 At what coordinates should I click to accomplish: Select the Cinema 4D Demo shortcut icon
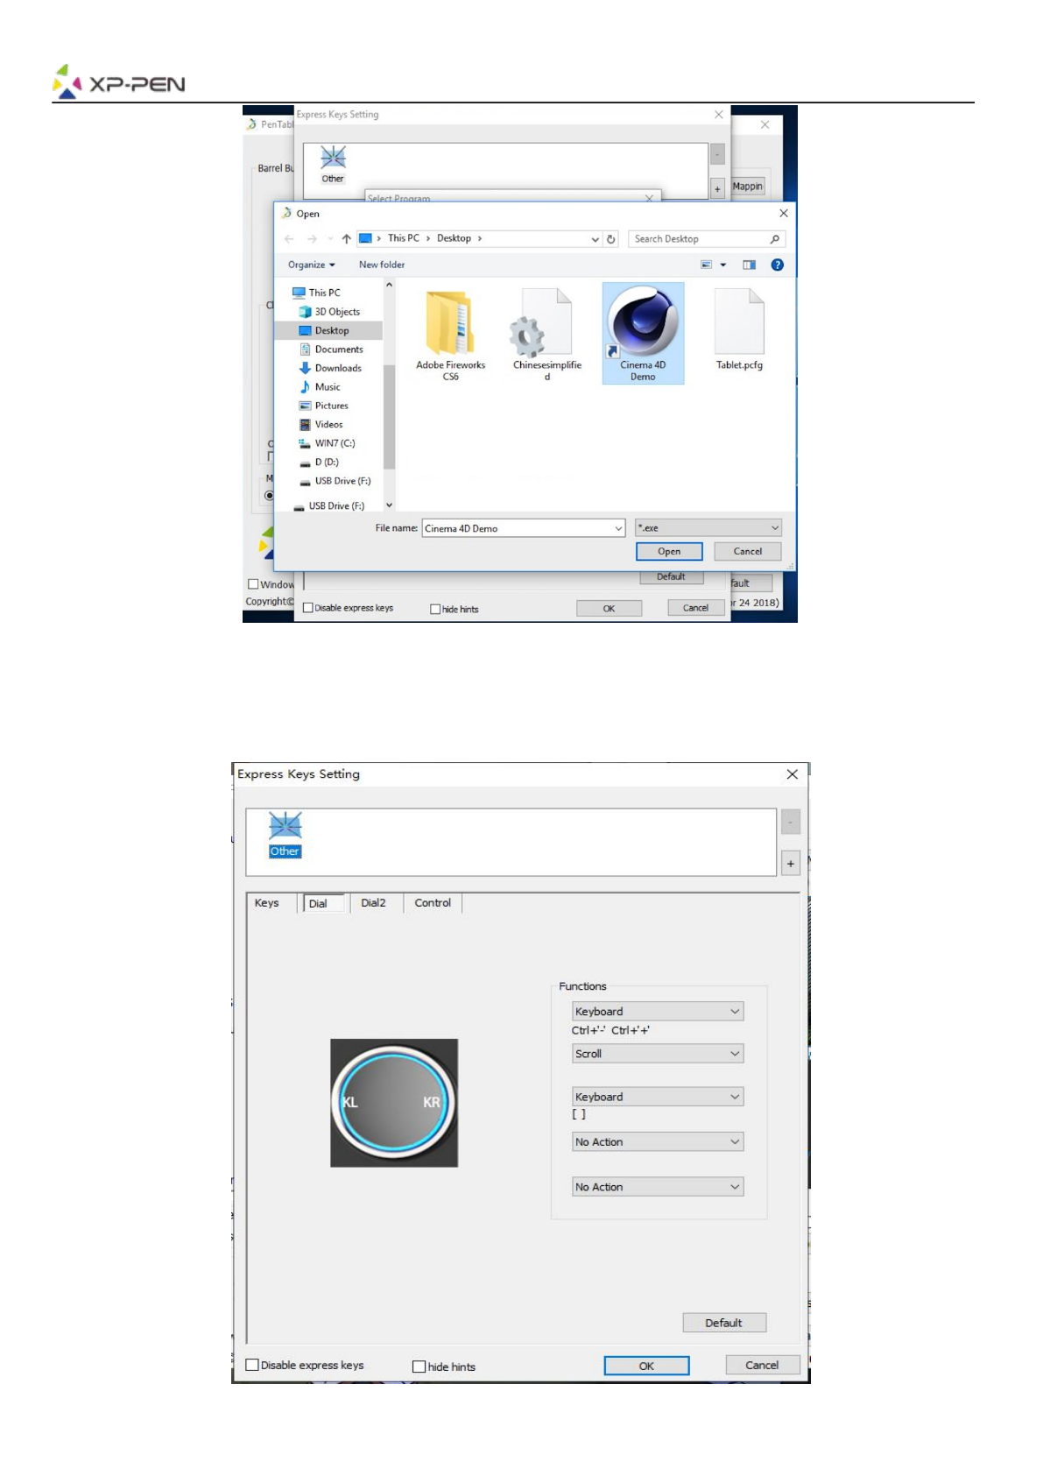click(x=643, y=324)
